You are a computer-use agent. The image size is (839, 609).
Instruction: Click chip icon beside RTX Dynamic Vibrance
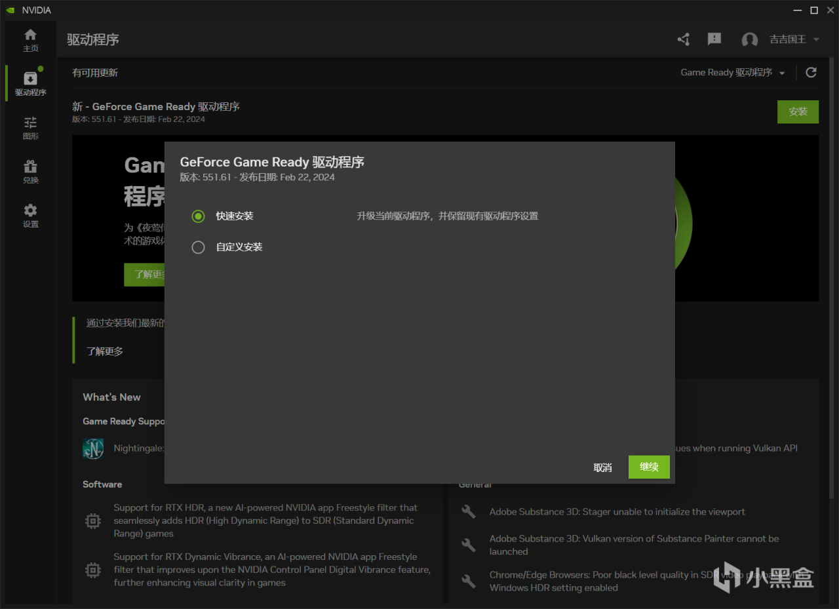click(93, 570)
